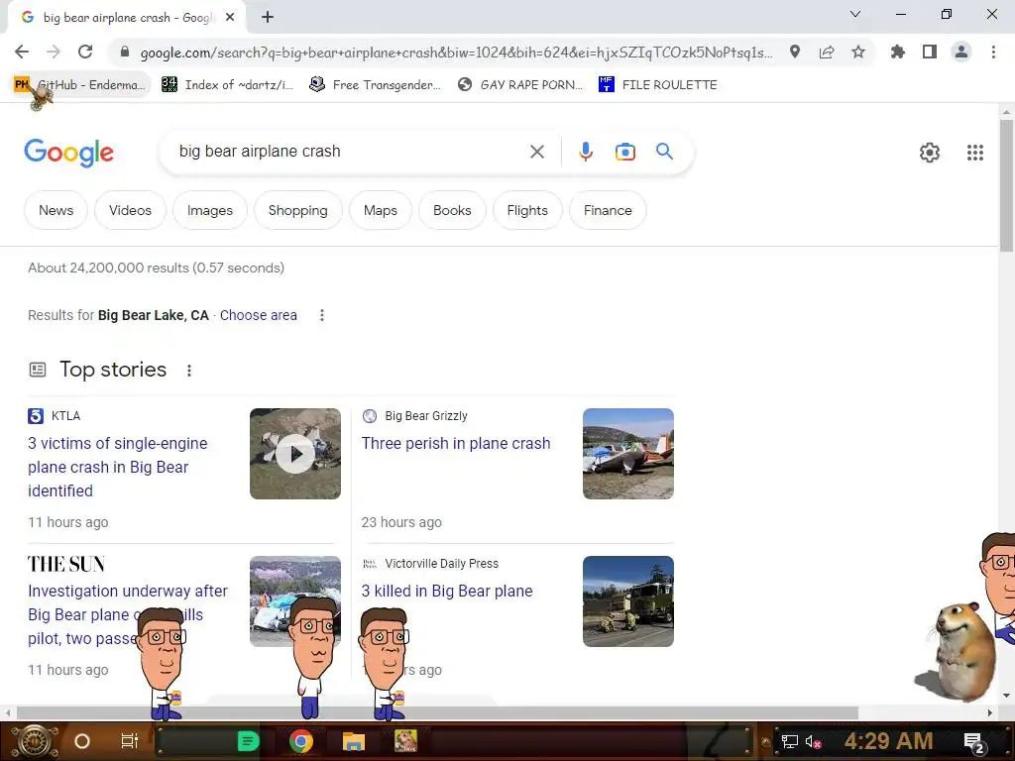Click into the Google search field

[x=350, y=152]
